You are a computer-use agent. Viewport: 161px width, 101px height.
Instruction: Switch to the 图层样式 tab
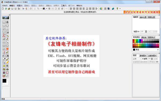tap(151, 38)
